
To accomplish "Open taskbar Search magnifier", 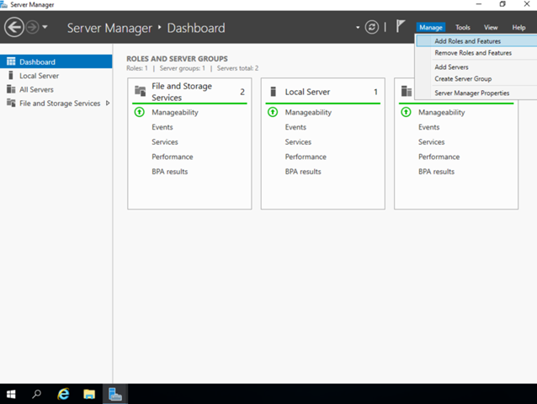I will point(36,394).
